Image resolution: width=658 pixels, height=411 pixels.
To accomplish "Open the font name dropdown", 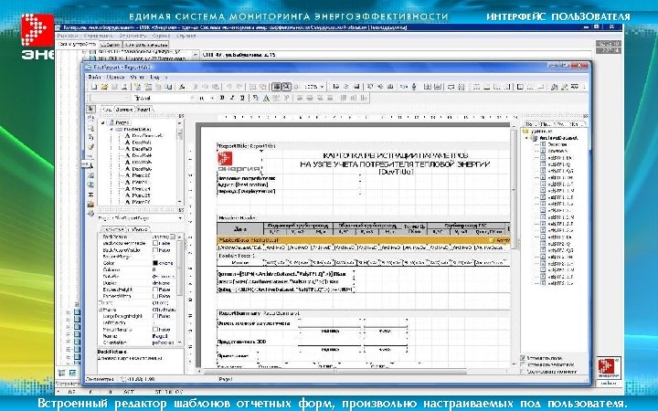I will 193,98.
